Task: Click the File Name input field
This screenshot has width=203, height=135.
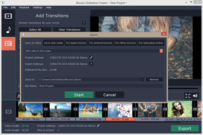Action: pyautogui.click(x=101, y=86)
